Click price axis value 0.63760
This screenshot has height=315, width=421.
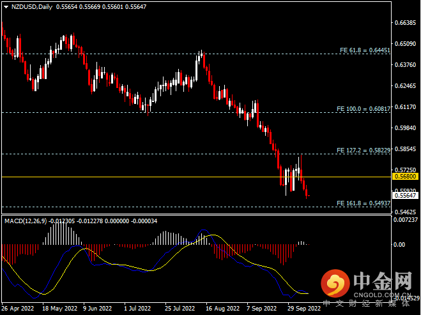(405, 65)
